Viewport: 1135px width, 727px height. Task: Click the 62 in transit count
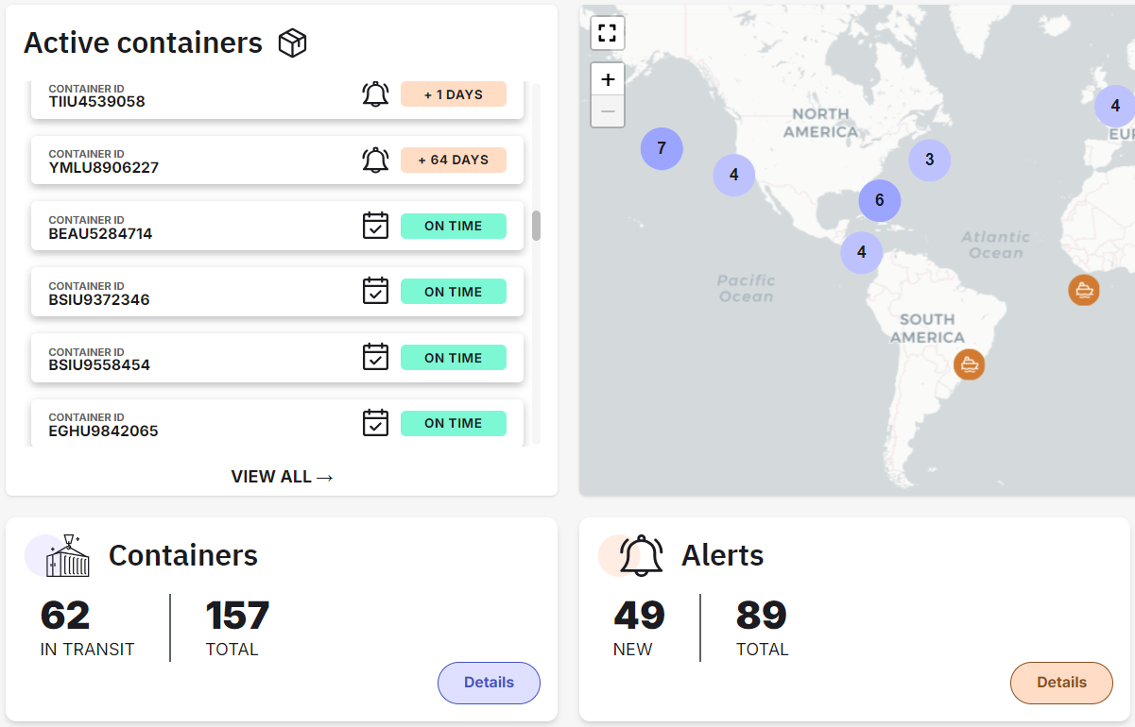(x=65, y=616)
